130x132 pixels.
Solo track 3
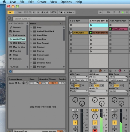point(114,127)
